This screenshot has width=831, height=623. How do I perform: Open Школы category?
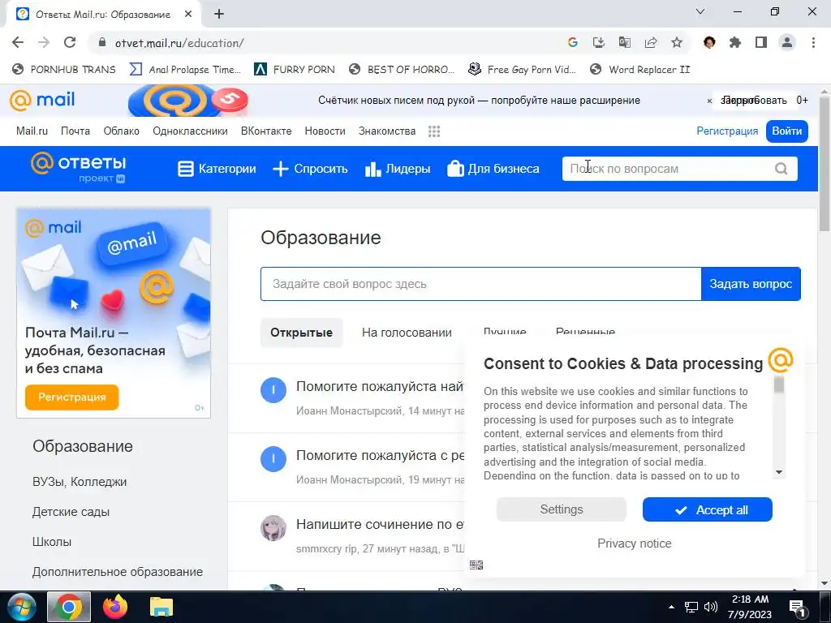tap(52, 542)
